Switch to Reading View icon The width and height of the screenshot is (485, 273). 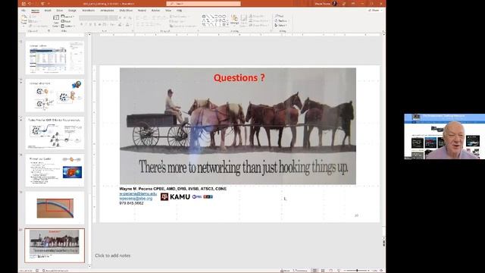(330, 271)
